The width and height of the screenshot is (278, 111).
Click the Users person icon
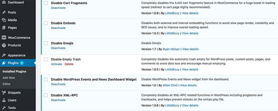[x=4, y=100]
